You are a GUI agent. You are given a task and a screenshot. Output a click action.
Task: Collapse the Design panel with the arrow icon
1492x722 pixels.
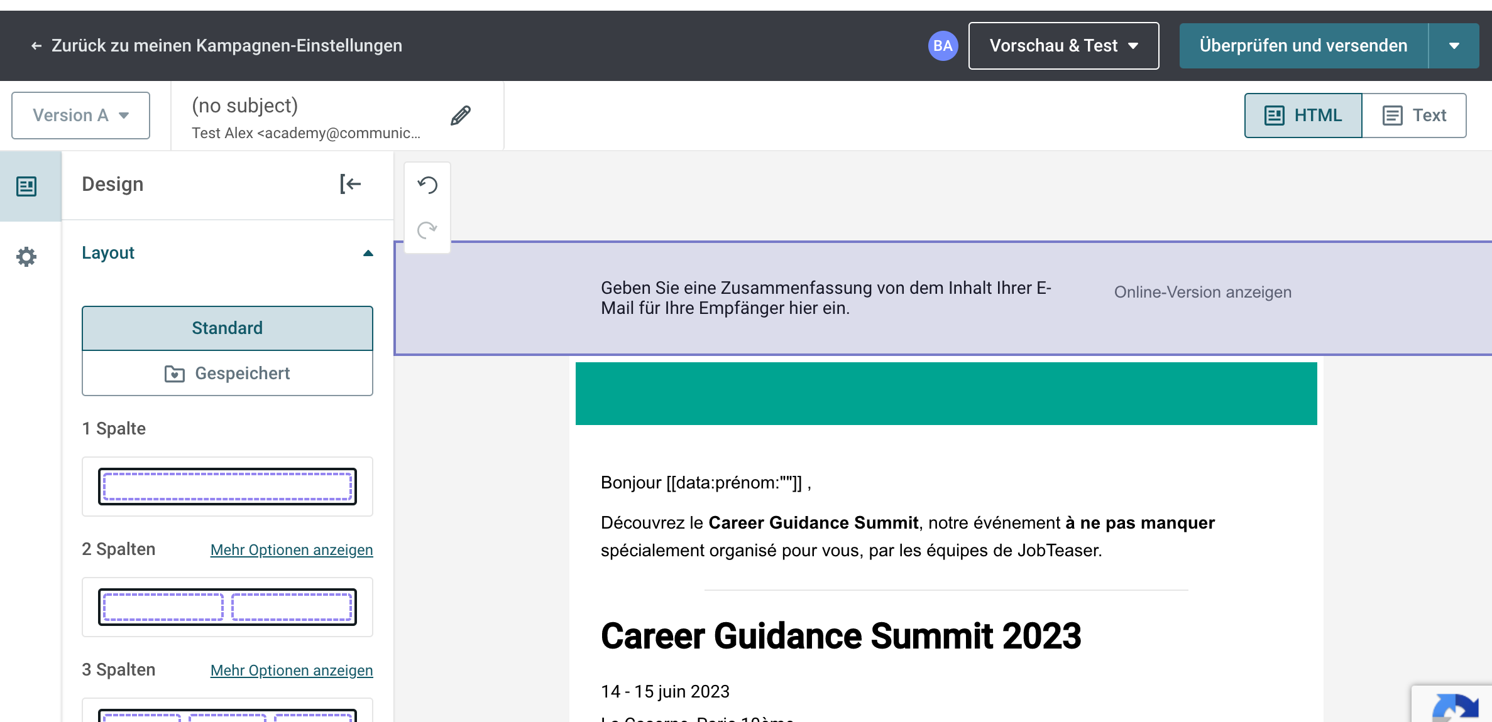pos(350,184)
